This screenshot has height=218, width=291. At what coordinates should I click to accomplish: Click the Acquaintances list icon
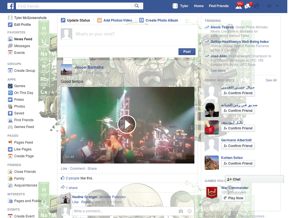coord(10,185)
